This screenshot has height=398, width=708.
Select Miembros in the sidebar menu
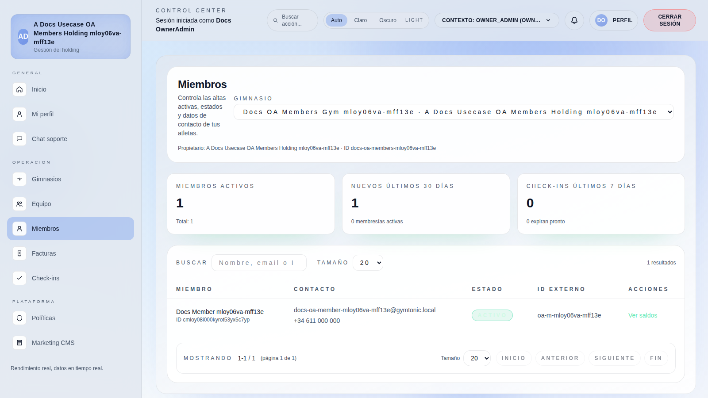(x=46, y=229)
